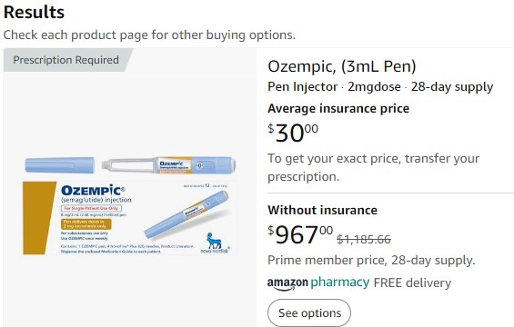Click the amazon pharmacy logo
Image resolution: width=514 pixels, height=327 pixels.
[318, 283]
